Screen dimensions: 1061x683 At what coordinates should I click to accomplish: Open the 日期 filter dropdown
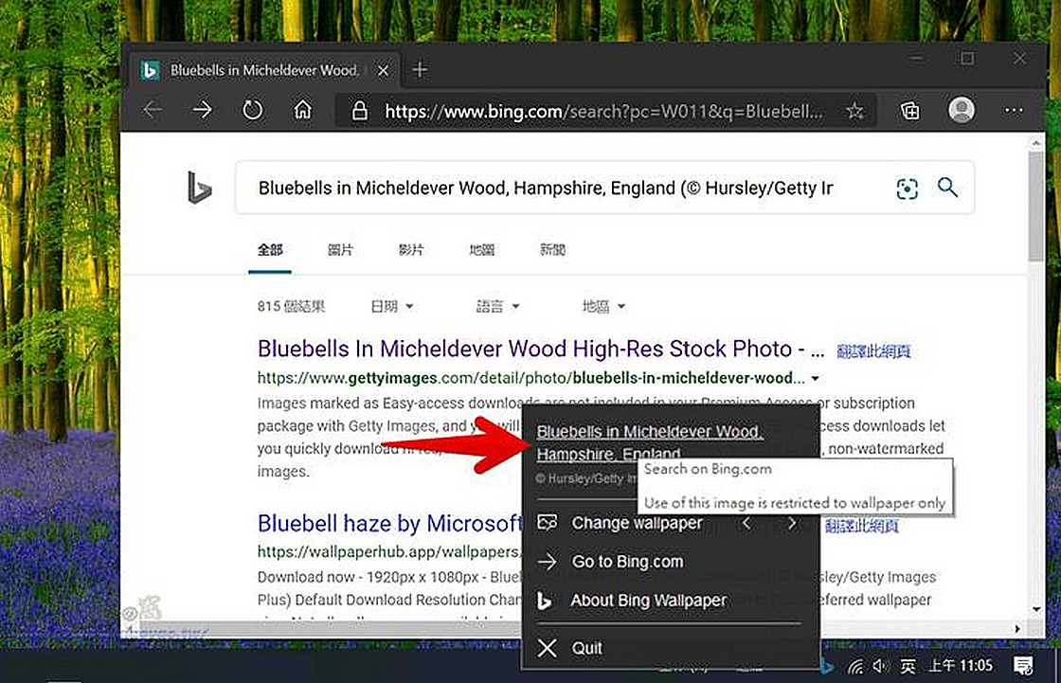coord(392,307)
